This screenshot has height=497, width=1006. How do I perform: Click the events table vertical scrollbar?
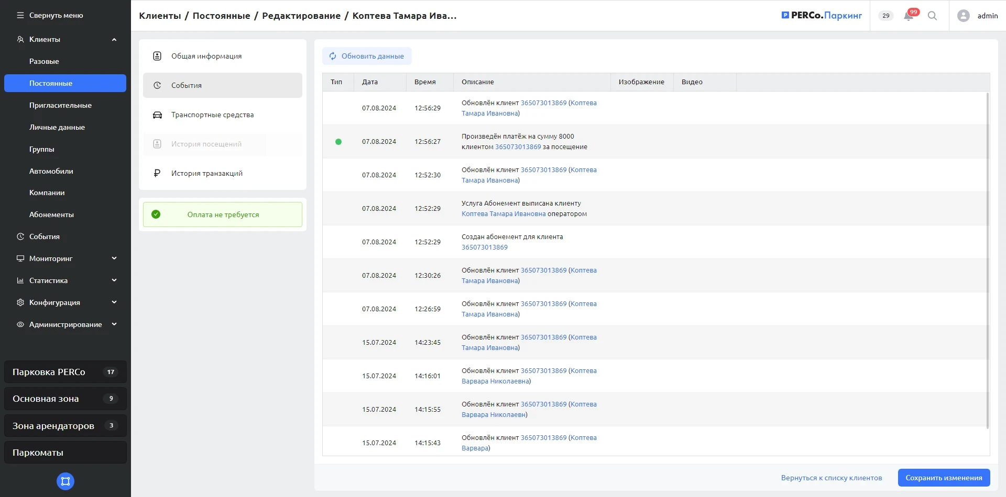988,262
